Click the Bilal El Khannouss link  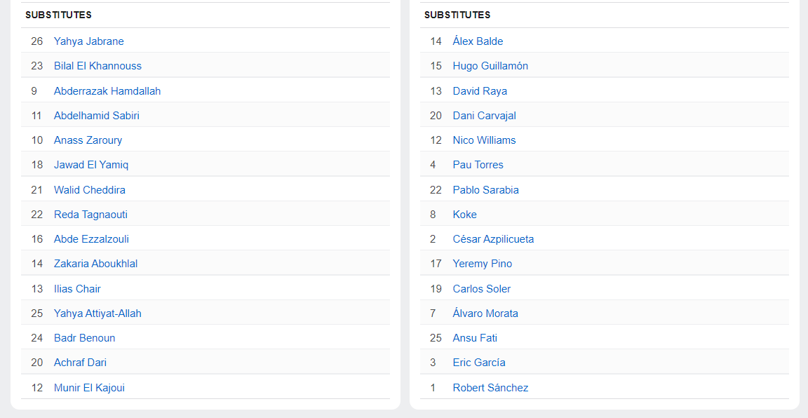click(x=97, y=66)
